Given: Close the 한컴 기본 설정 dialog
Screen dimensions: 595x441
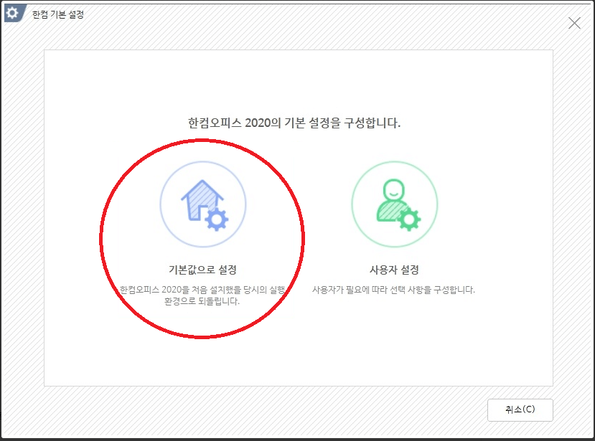Looking at the screenshot, I should 574,22.
